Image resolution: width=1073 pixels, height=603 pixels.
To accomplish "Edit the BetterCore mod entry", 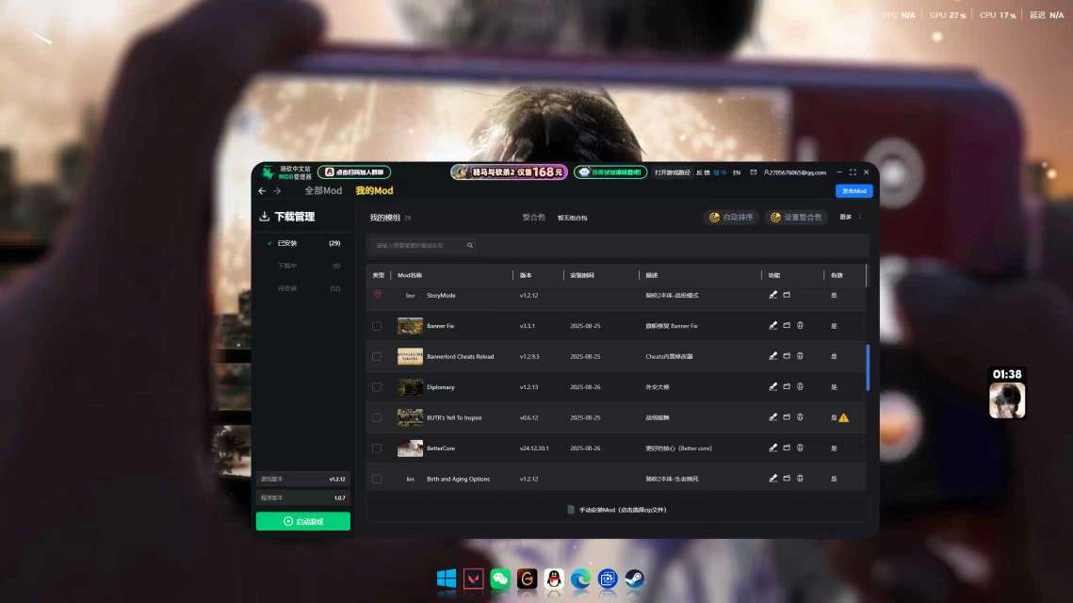I will coord(773,448).
